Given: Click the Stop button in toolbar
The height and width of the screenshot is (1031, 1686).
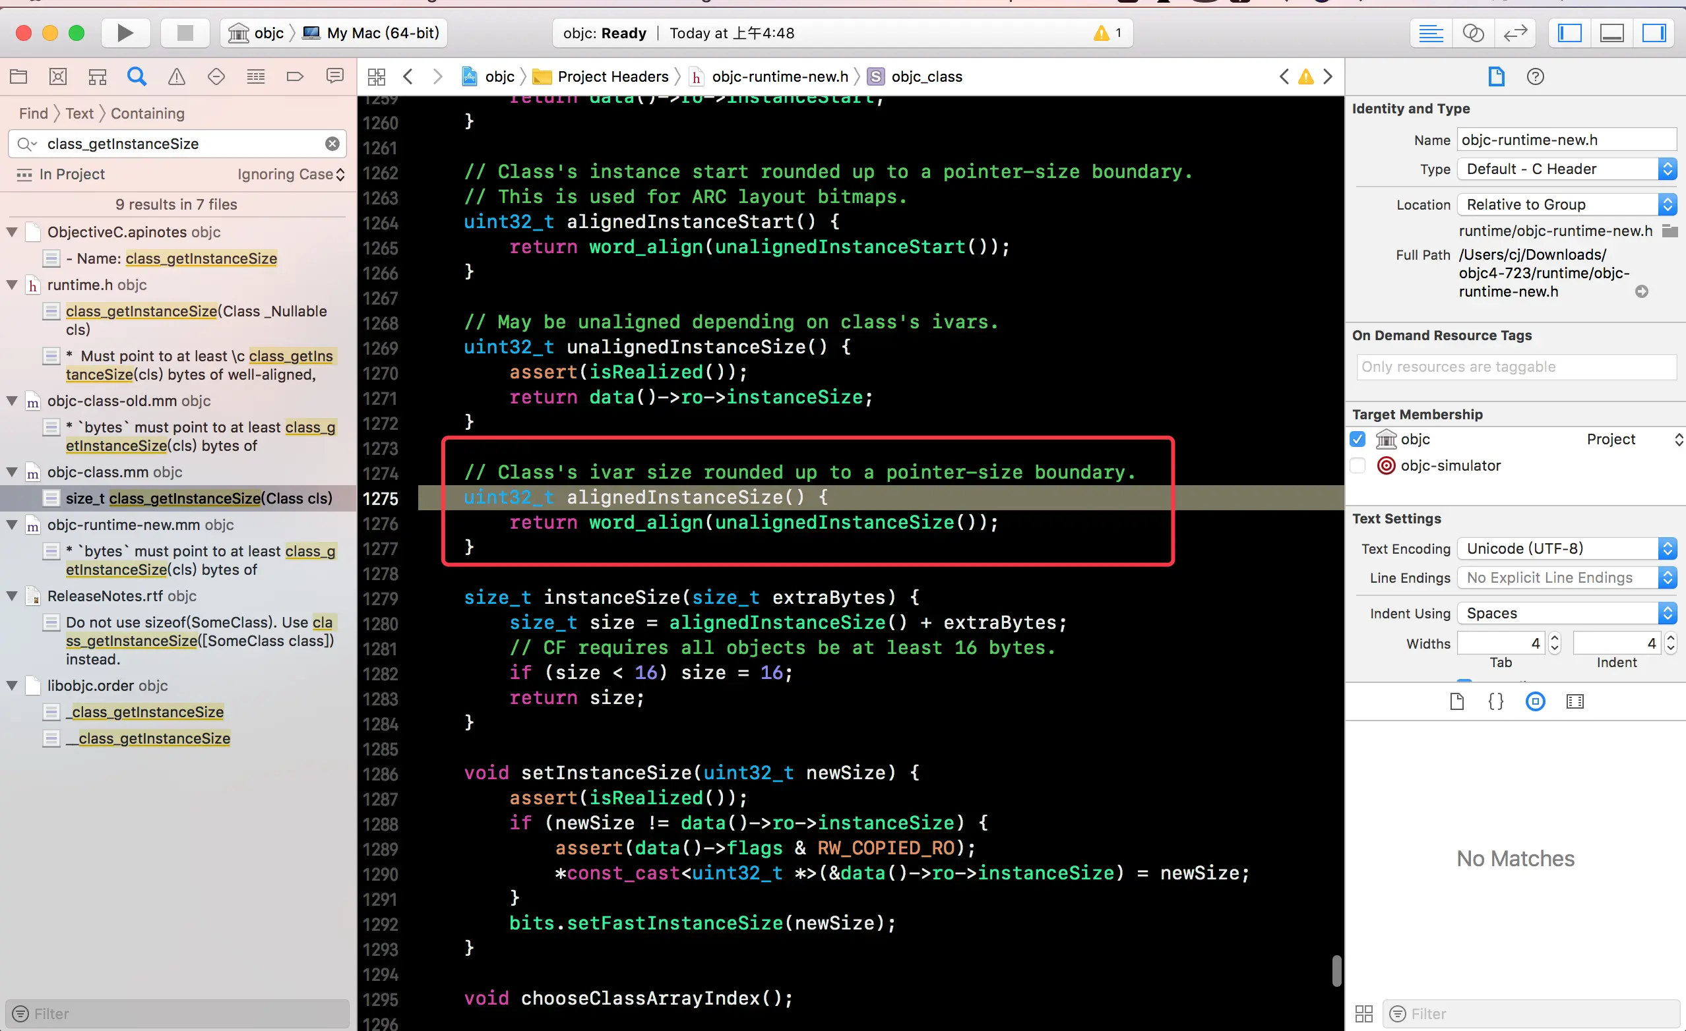Looking at the screenshot, I should 185,33.
